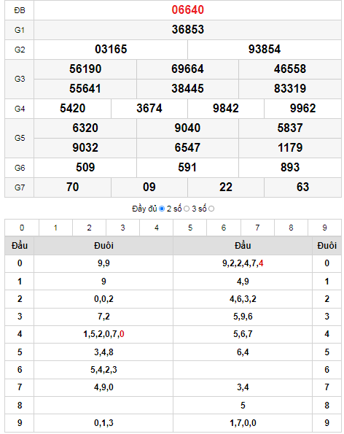Click digit 2 in the number filter row

tap(90, 228)
